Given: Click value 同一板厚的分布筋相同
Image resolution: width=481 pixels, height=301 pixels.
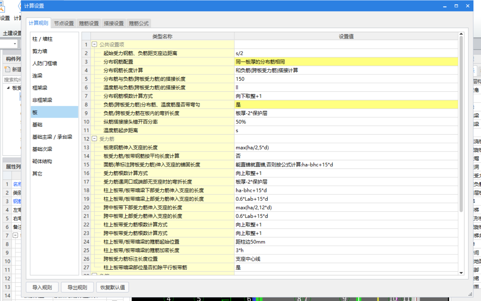Looking at the screenshot, I should tap(346, 62).
